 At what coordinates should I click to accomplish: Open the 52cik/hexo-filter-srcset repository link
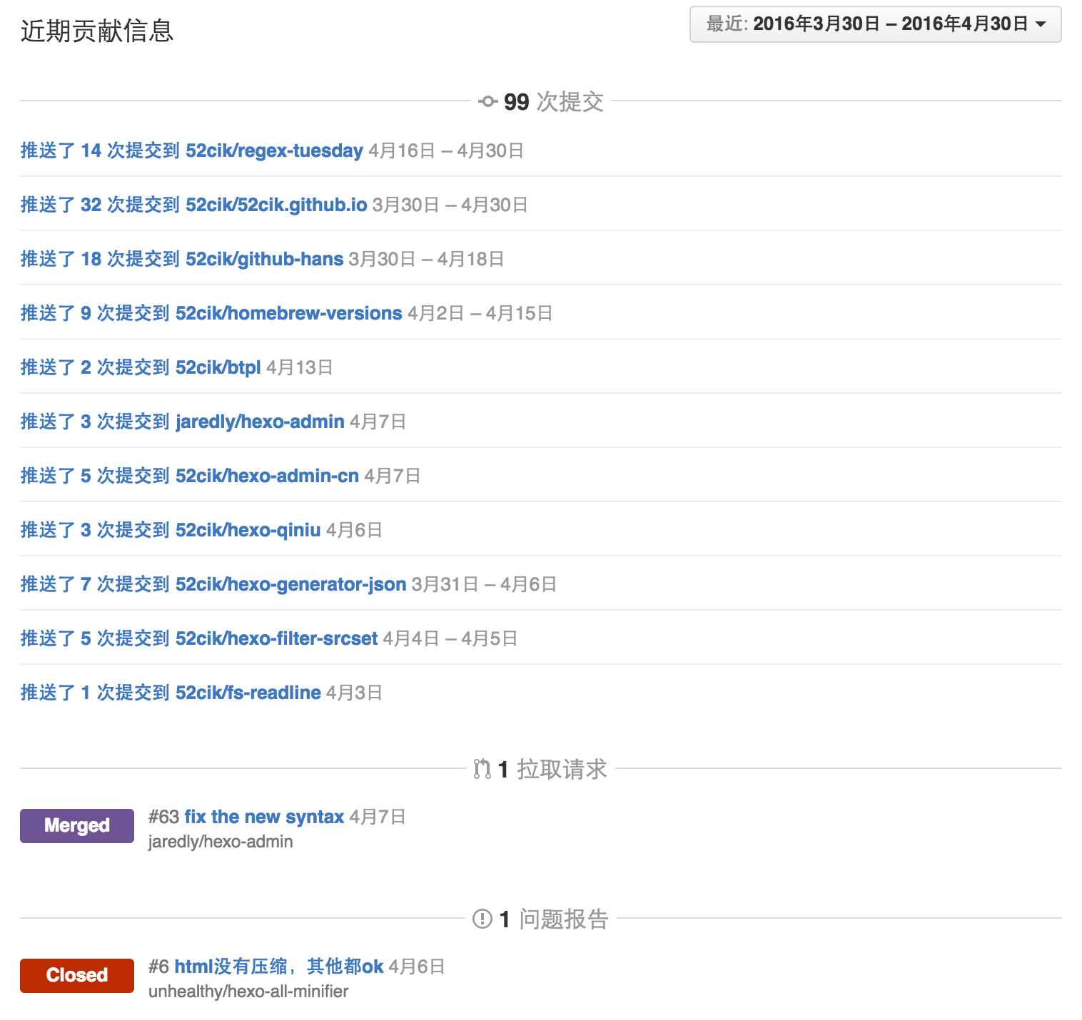point(276,638)
